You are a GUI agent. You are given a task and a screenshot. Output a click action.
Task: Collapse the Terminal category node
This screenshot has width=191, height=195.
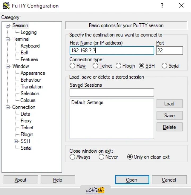point(8,39)
